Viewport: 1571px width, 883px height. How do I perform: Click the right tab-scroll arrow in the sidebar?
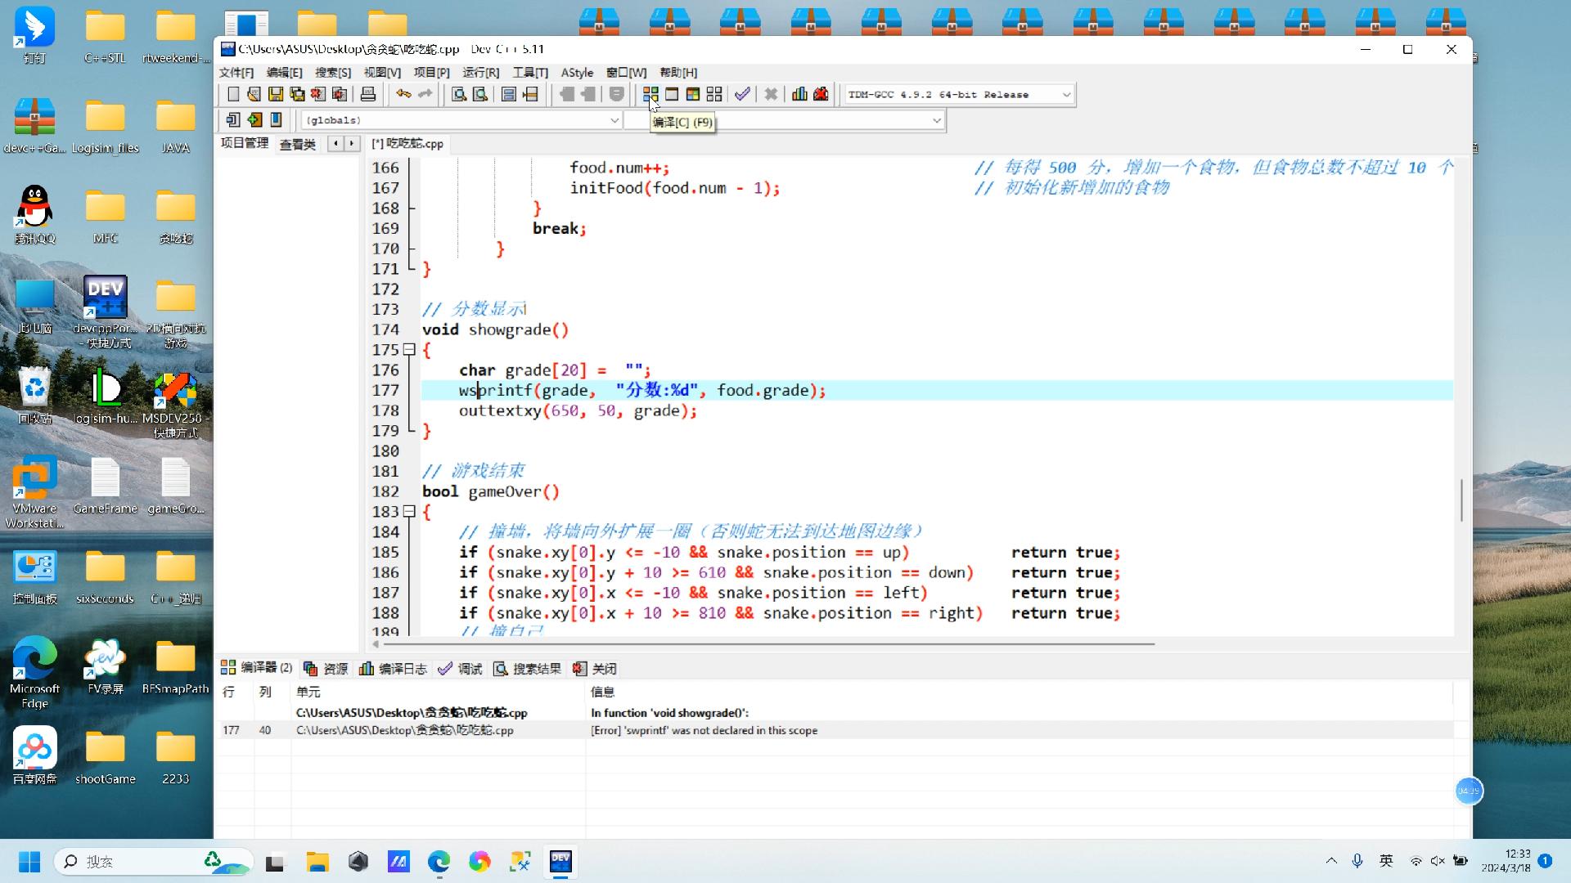coord(352,144)
